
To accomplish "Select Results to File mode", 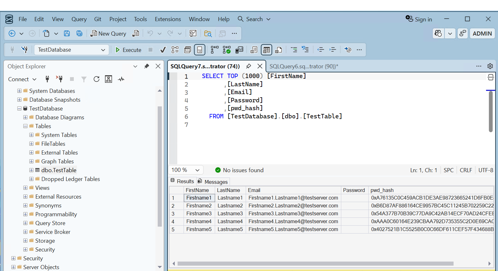I will (278, 50).
